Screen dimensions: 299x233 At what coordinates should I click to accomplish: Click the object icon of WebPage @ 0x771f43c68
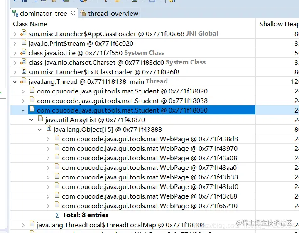(57, 195)
